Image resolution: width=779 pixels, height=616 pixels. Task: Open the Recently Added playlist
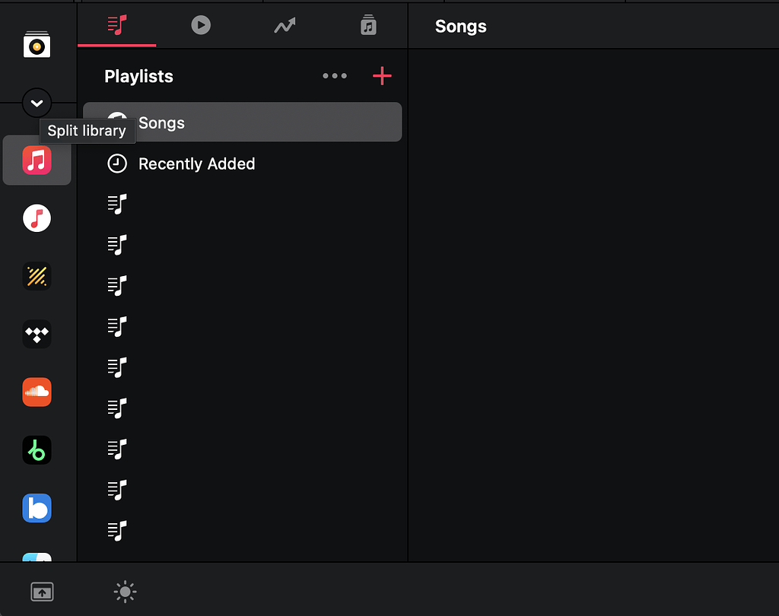196,164
